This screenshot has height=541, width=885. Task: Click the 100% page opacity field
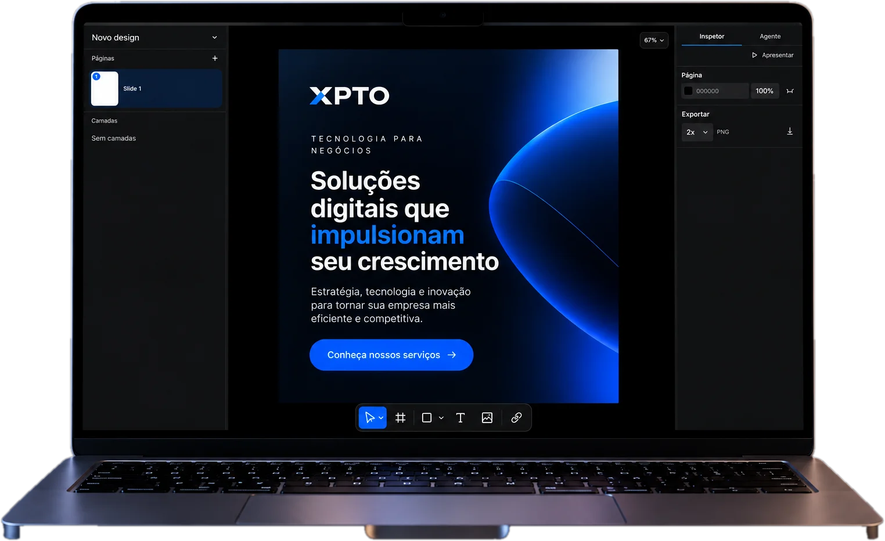764,91
